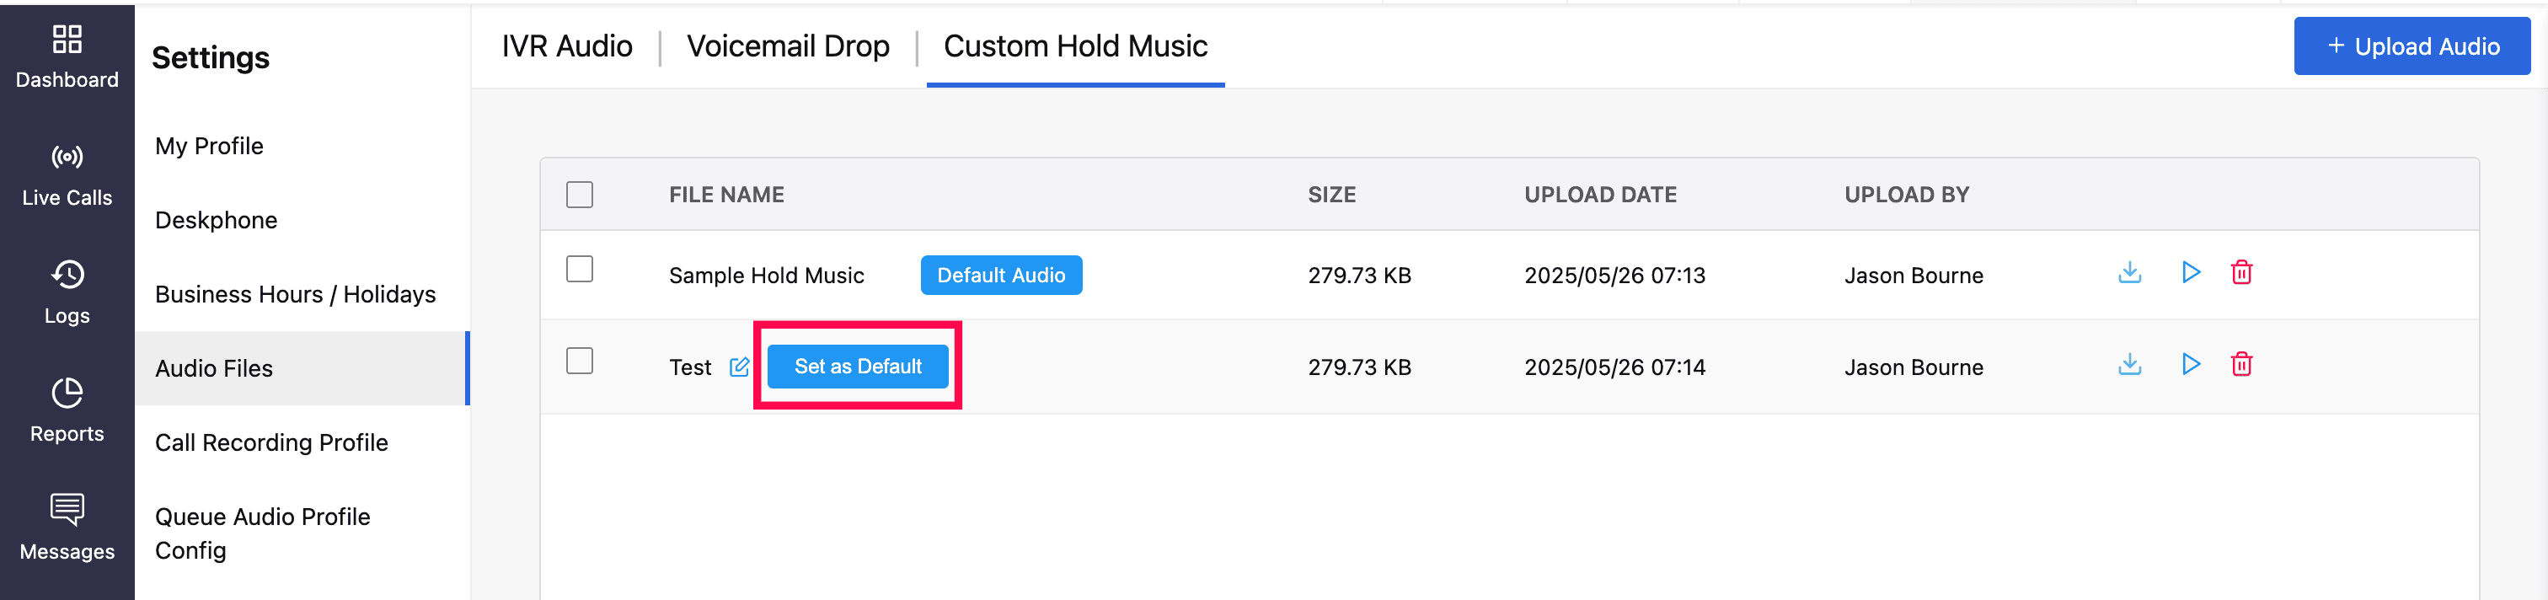Set Test as Default audio

pyautogui.click(x=857, y=367)
